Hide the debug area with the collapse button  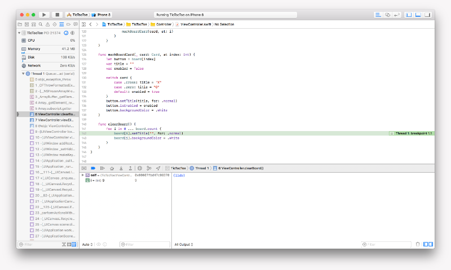[x=84, y=168]
